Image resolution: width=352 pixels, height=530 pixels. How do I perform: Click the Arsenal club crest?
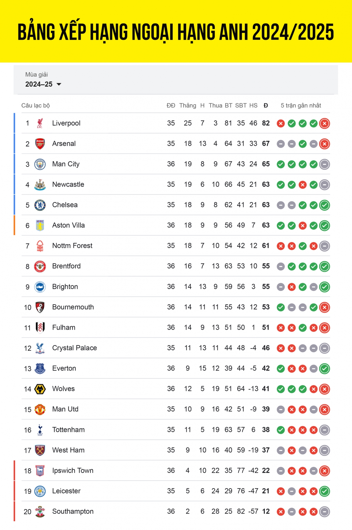pos(40,144)
